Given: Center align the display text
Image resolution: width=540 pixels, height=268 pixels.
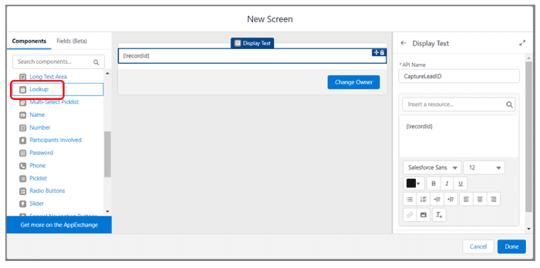Looking at the screenshot, I should coord(480,199).
